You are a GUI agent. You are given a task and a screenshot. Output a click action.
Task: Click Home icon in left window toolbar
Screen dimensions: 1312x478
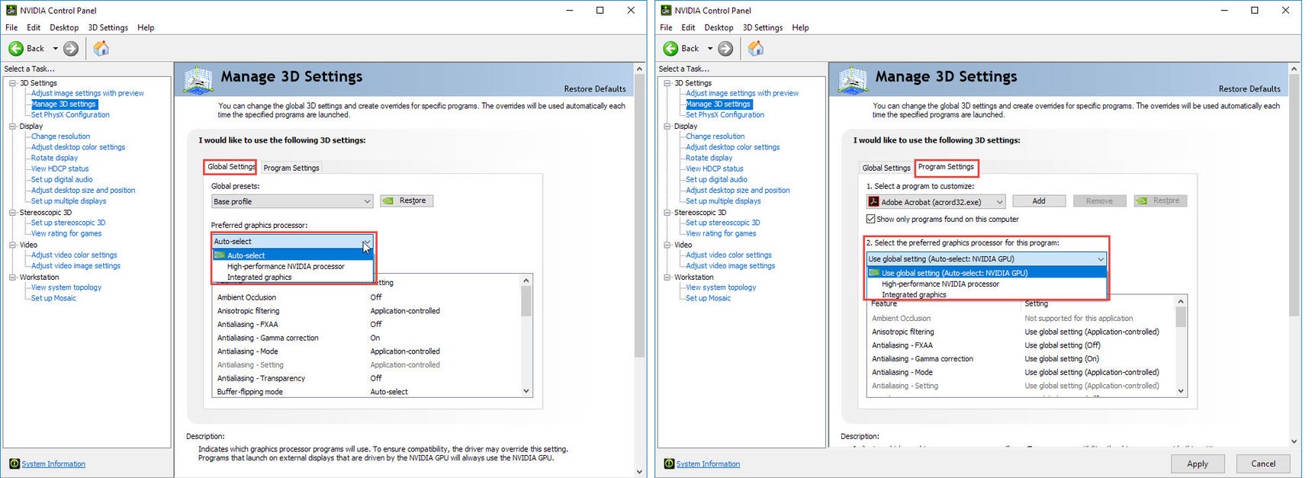tap(101, 48)
